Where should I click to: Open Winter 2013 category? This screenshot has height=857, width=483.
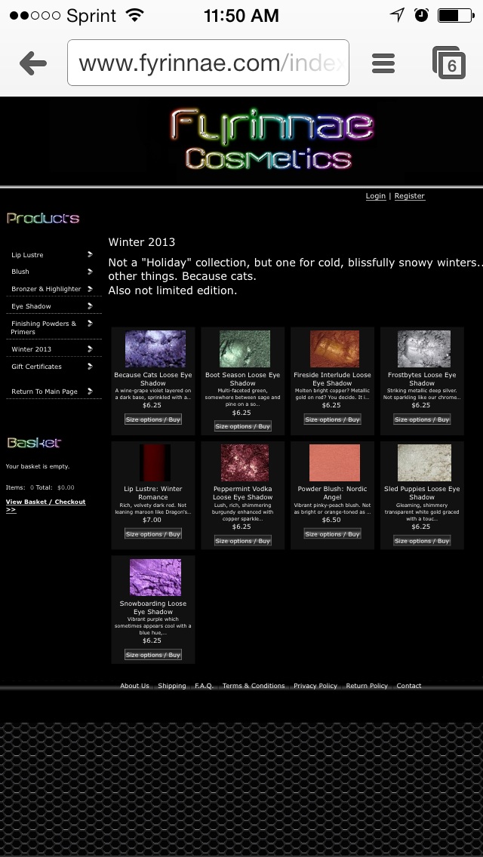point(31,349)
